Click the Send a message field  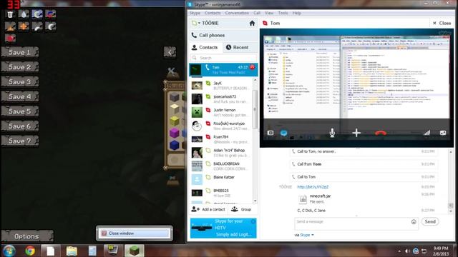(x=352, y=223)
